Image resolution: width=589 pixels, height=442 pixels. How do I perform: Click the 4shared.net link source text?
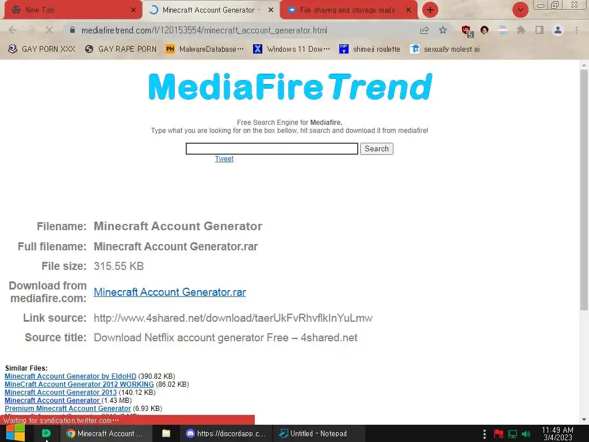pos(233,318)
